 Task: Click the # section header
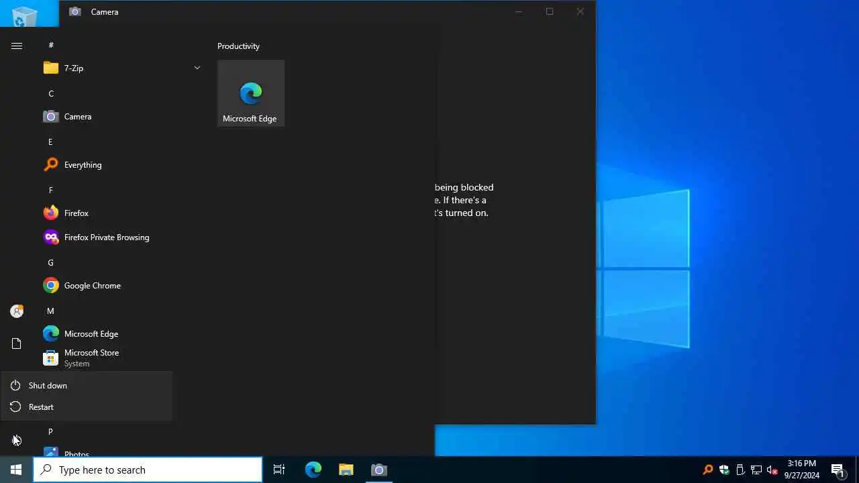51,46
